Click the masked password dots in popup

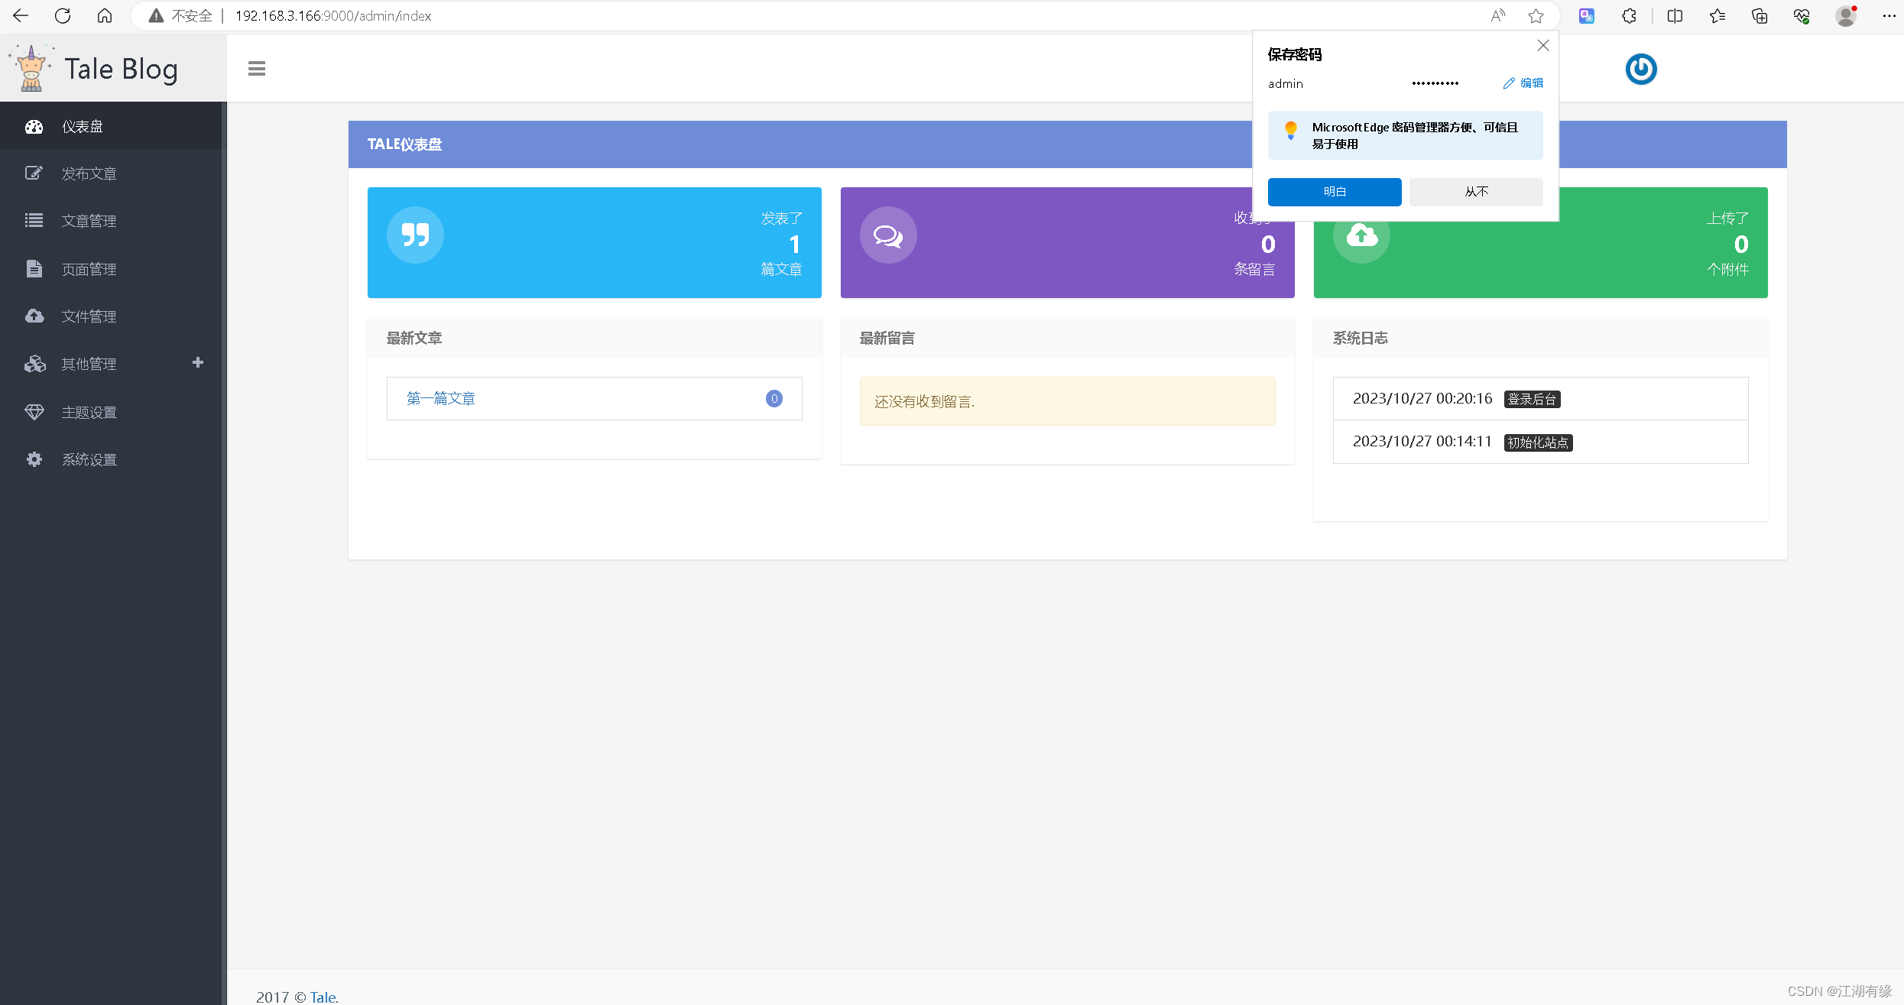coord(1435,83)
